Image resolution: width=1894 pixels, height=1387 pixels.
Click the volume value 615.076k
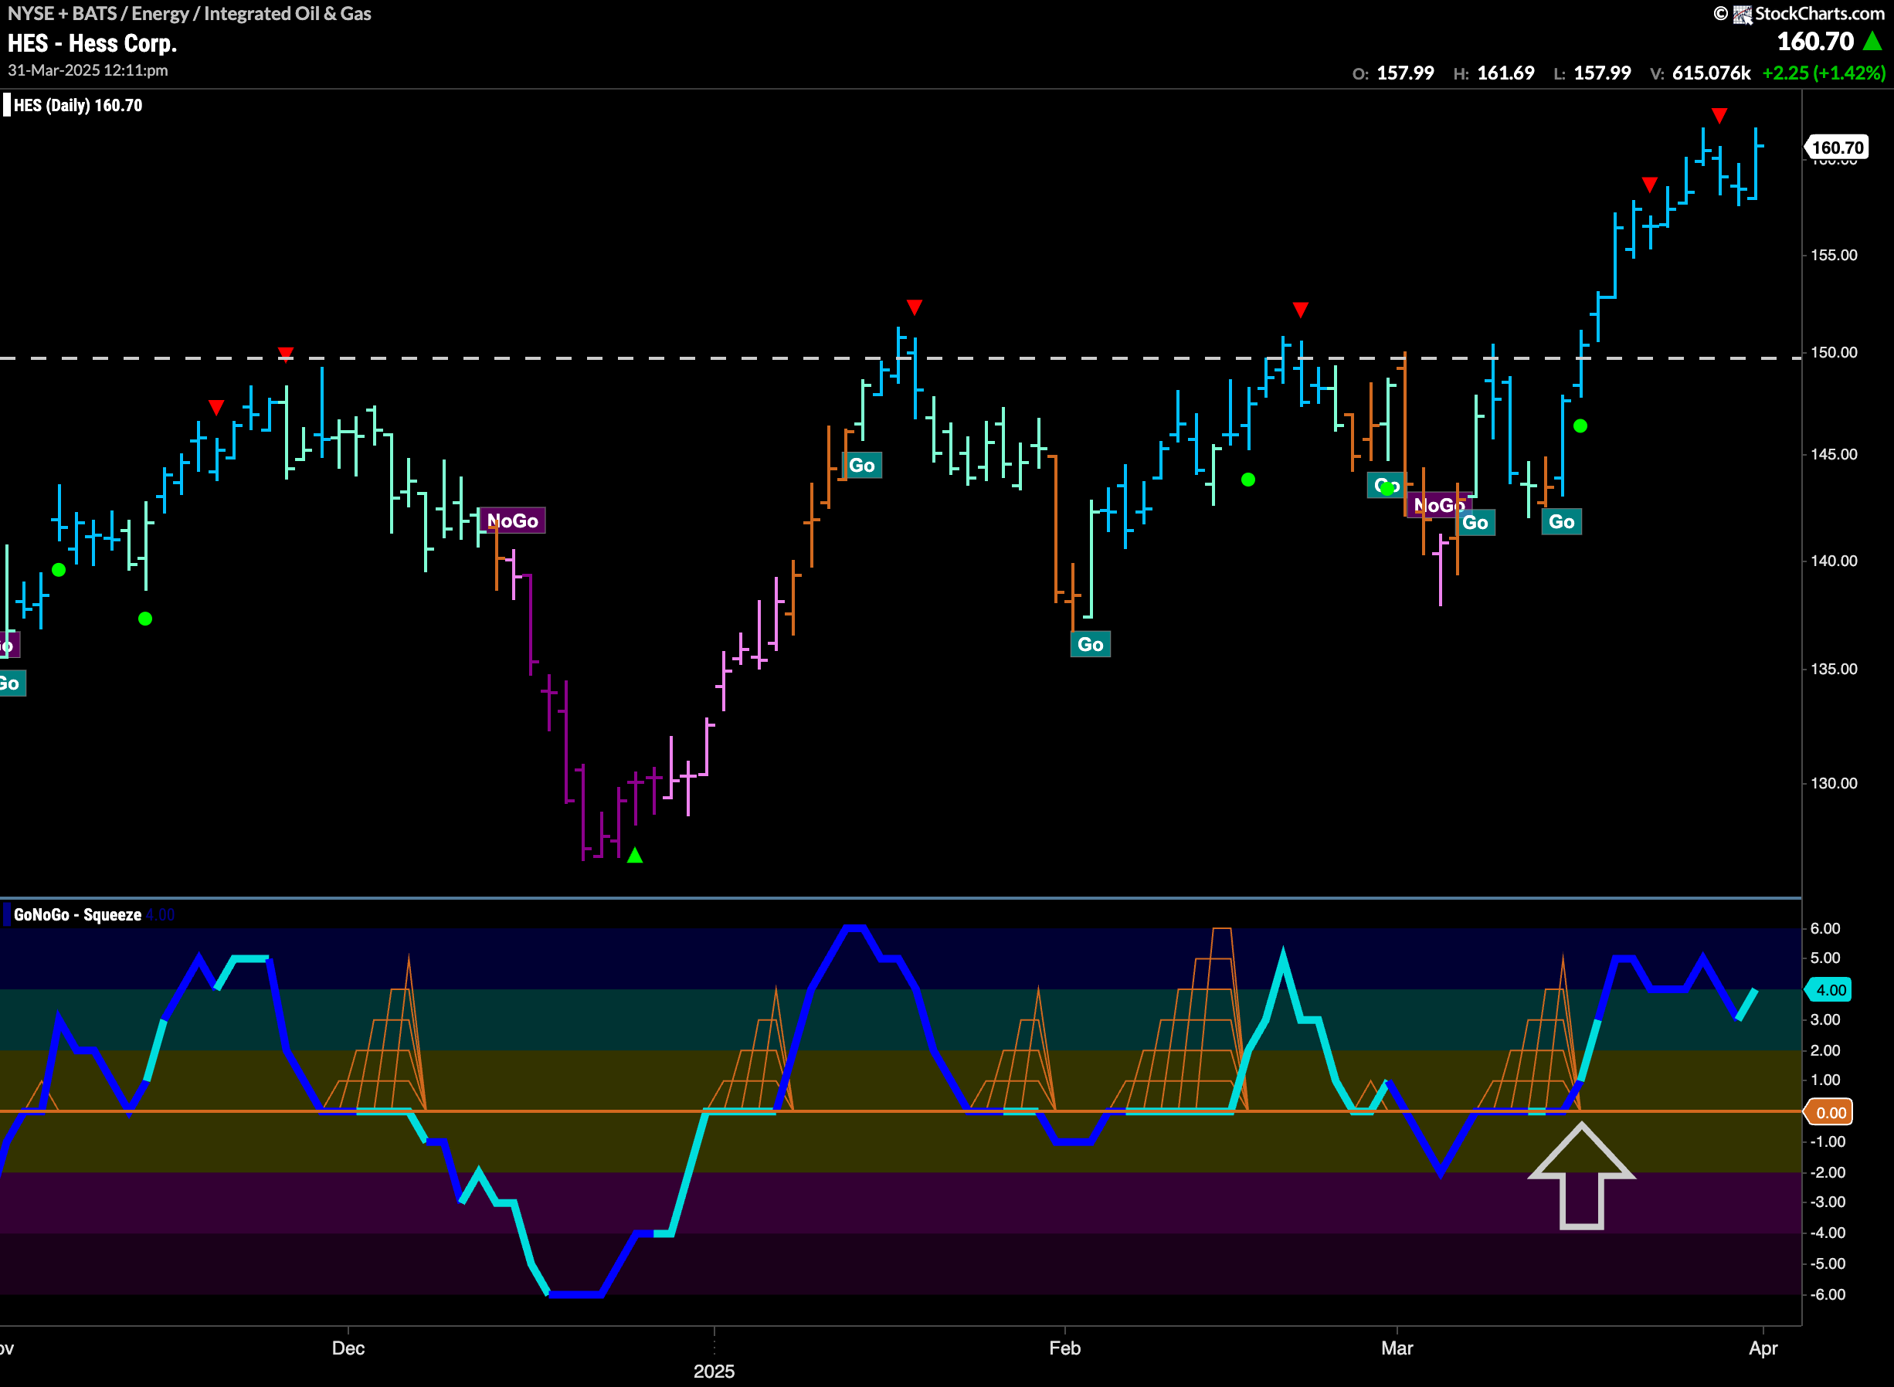pos(1711,73)
